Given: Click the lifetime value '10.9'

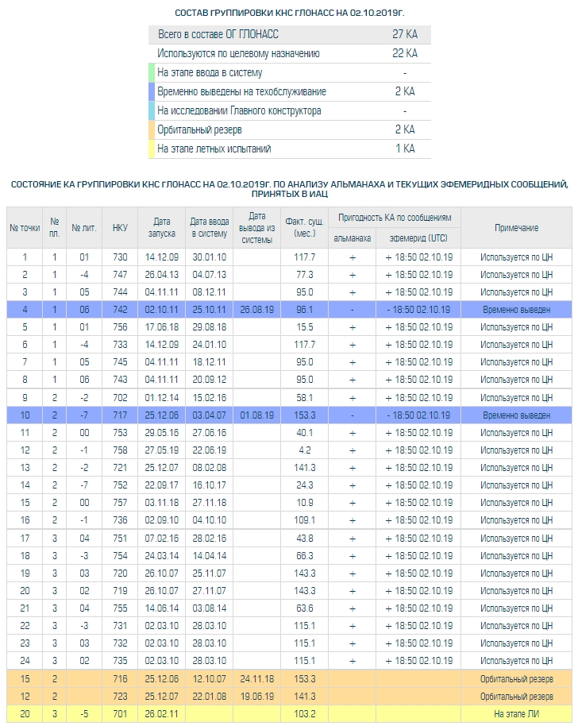Looking at the screenshot, I should pyautogui.click(x=305, y=503).
